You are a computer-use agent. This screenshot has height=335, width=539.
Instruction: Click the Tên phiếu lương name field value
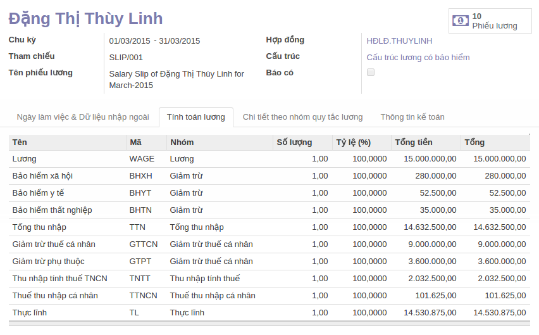(177, 79)
